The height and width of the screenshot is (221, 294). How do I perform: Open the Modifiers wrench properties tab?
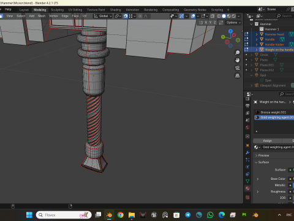point(247,153)
